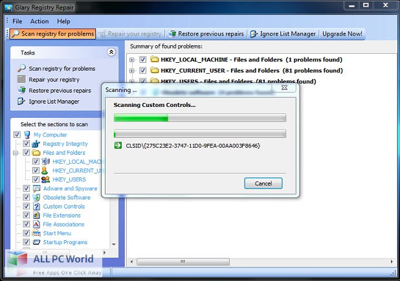Click Restore previous repairs in toolbar

click(206, 34)
